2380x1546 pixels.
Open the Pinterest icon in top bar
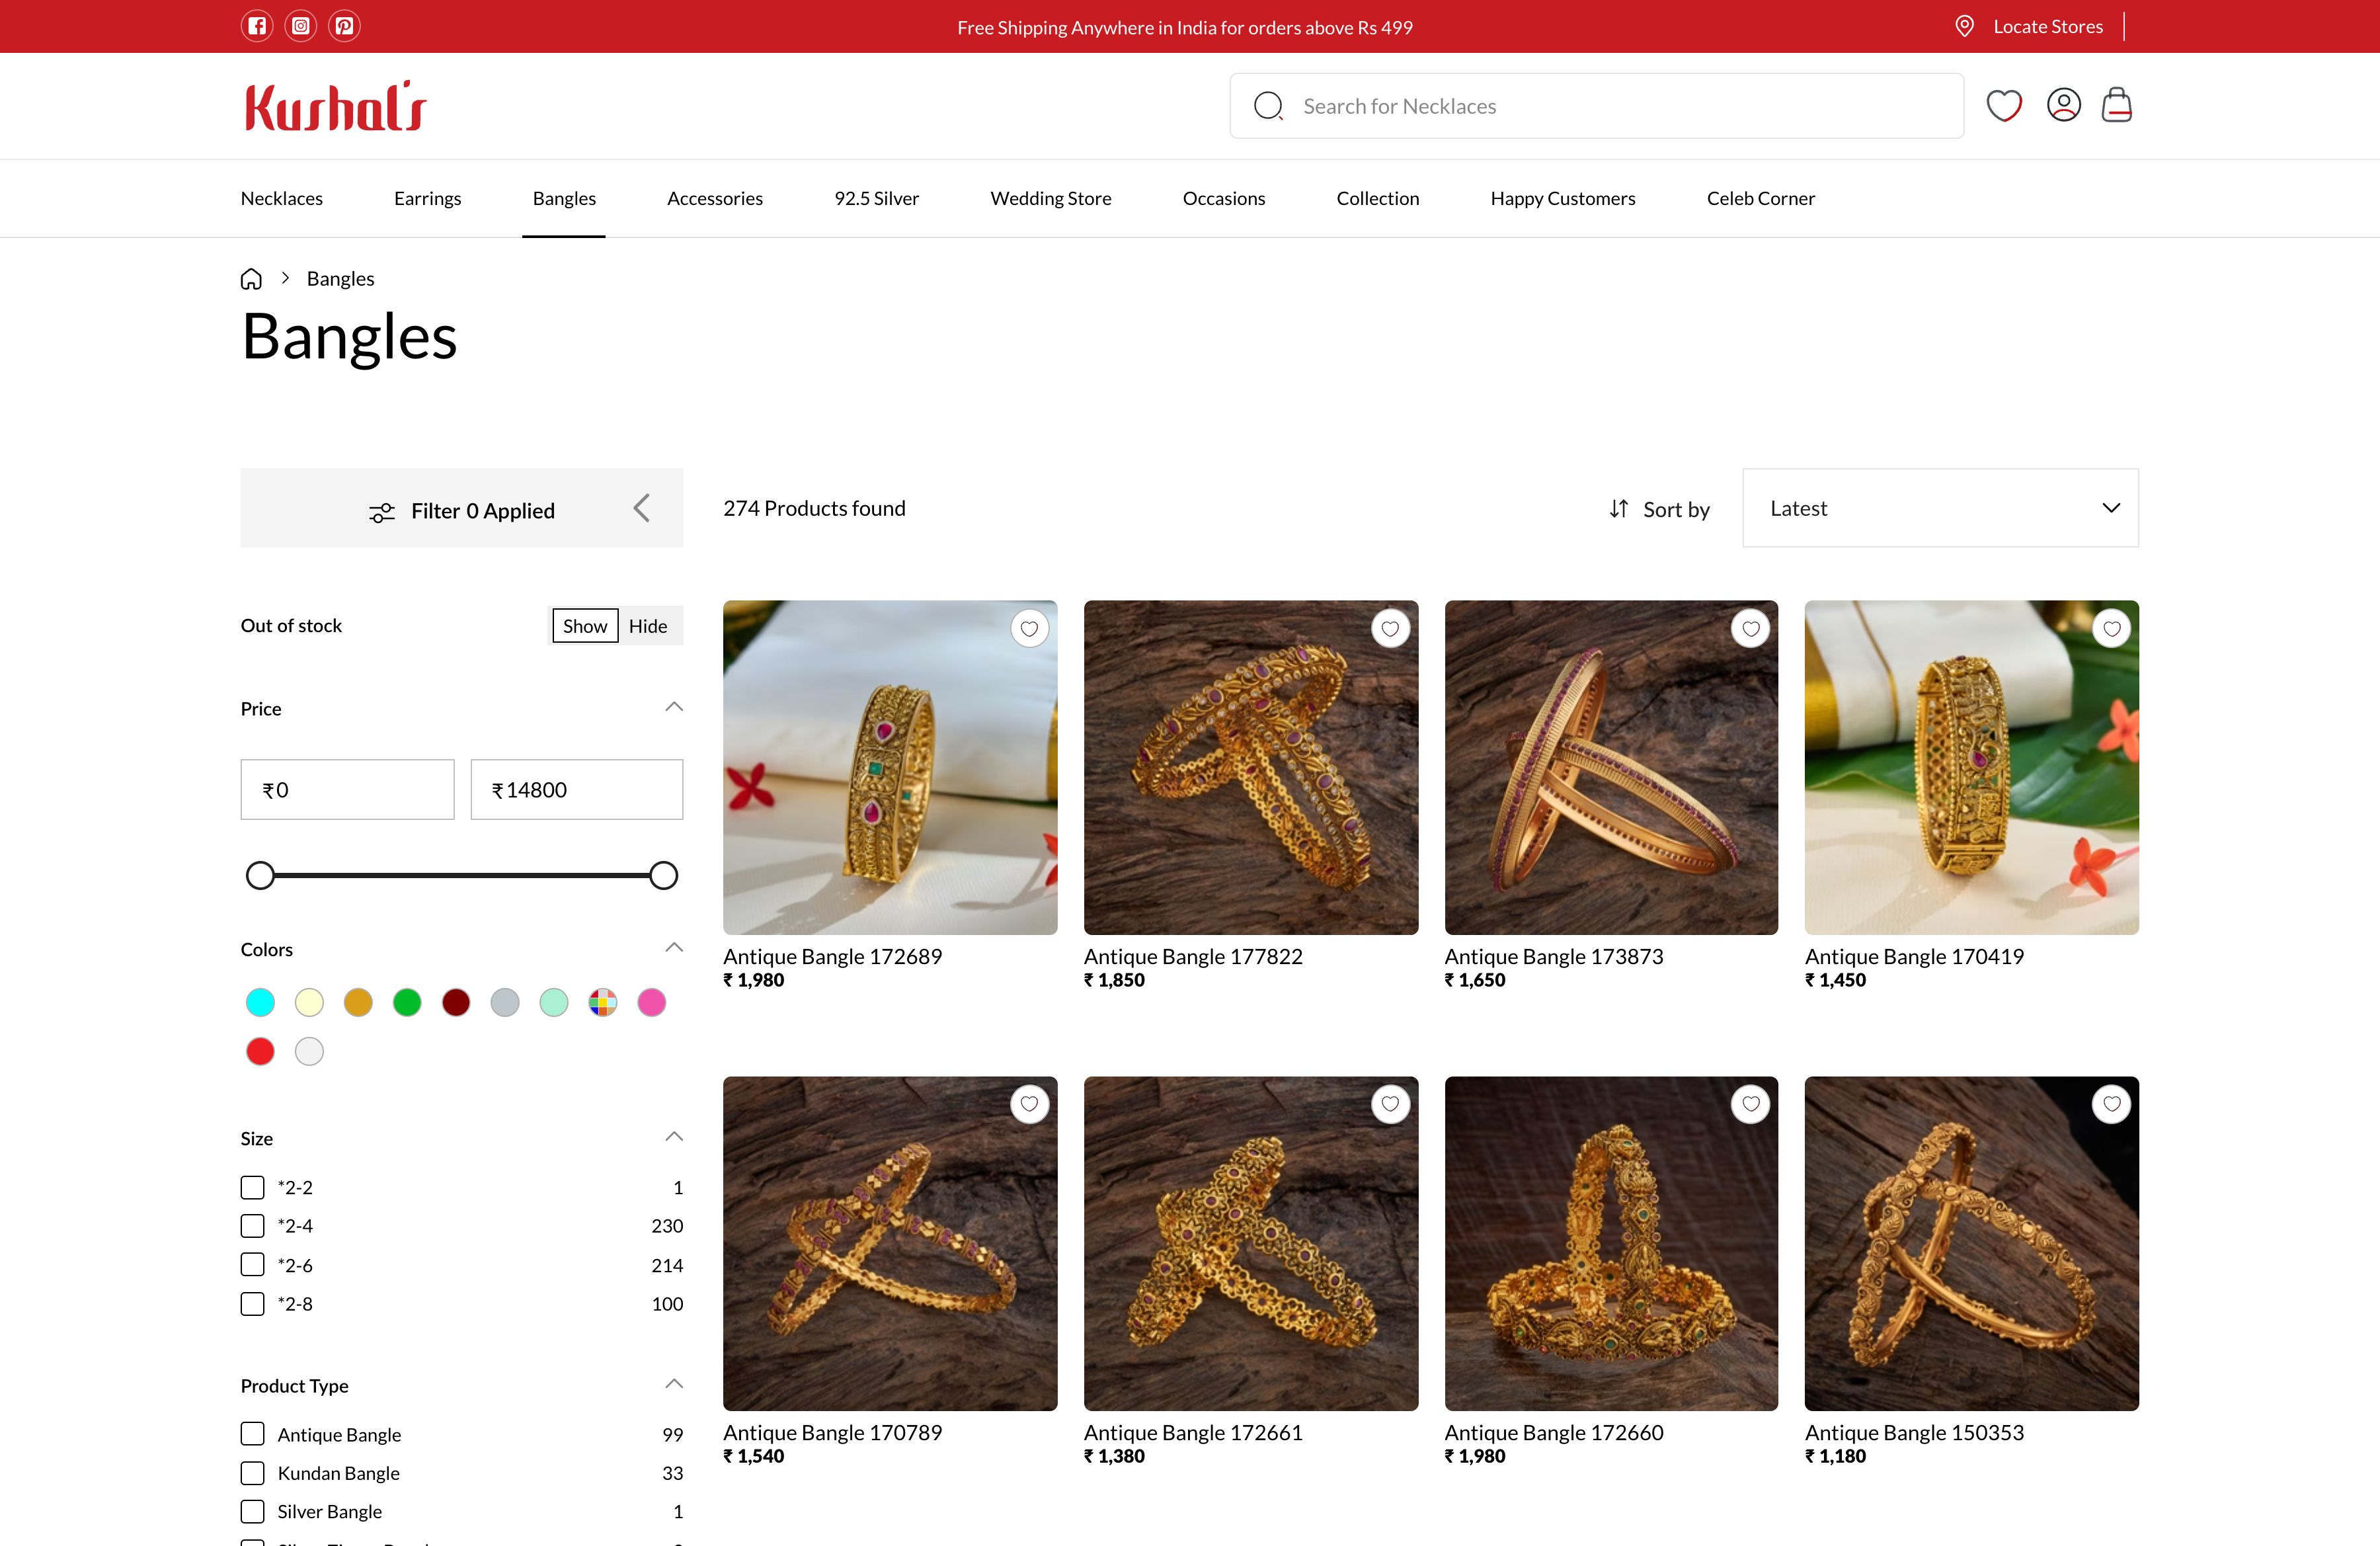344,26
